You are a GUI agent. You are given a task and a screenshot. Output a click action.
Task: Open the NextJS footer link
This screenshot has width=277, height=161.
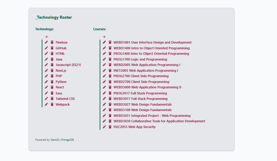[55, 140]
